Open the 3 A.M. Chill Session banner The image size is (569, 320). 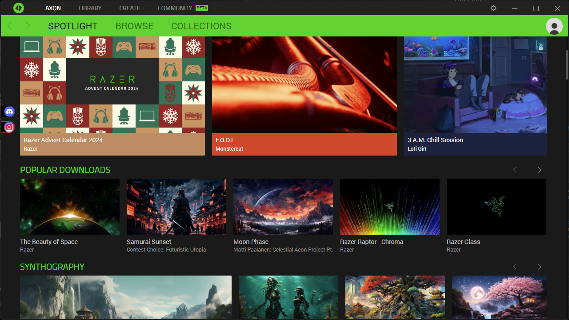(475, 96)
